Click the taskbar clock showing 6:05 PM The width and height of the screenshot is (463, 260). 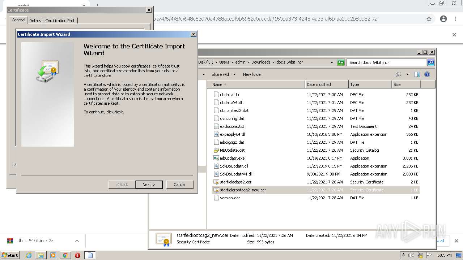(445, 255)
